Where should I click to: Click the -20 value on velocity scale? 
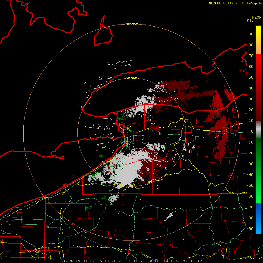click(x=250, y=153)
